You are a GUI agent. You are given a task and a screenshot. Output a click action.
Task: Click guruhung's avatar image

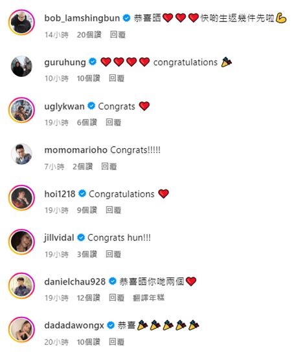pyautogui.click(x=21, y=66)
